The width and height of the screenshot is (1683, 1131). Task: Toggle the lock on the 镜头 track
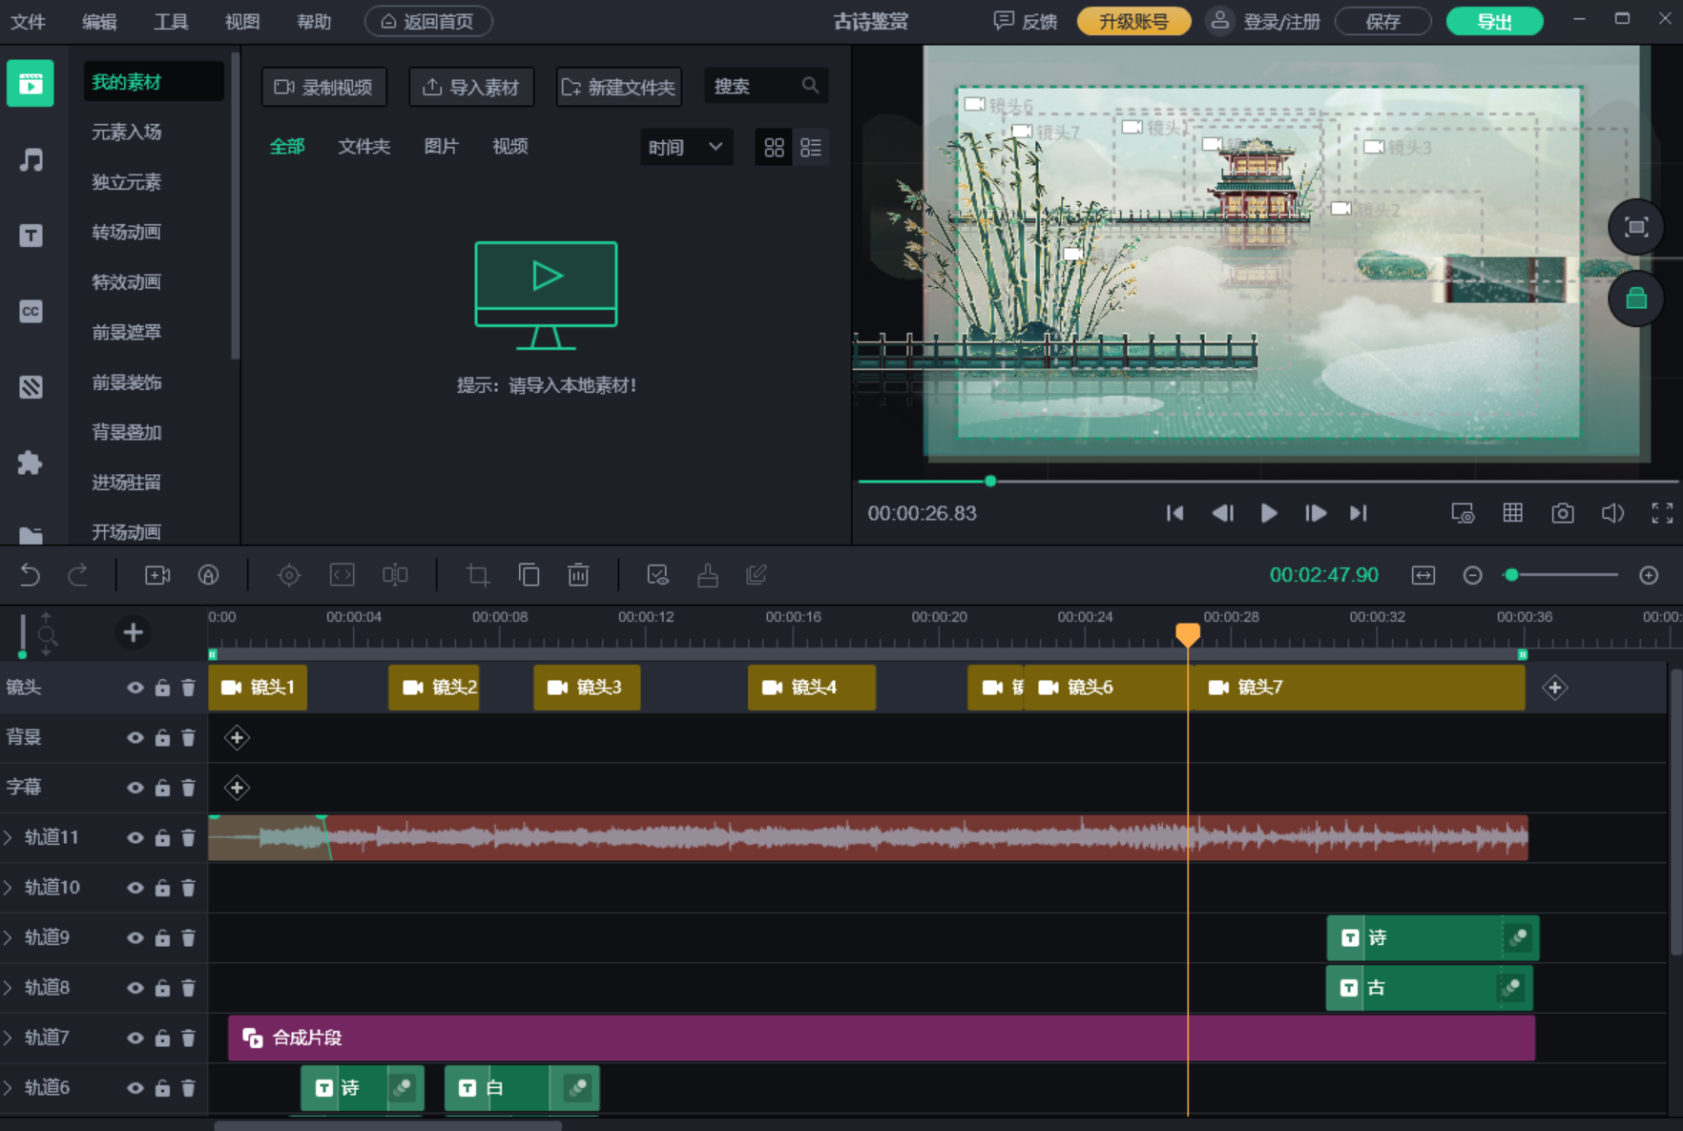coord(162,688)
